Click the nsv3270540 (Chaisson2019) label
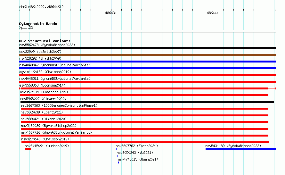The width and height of the screenshot is (285, 175). coord(45,139)
